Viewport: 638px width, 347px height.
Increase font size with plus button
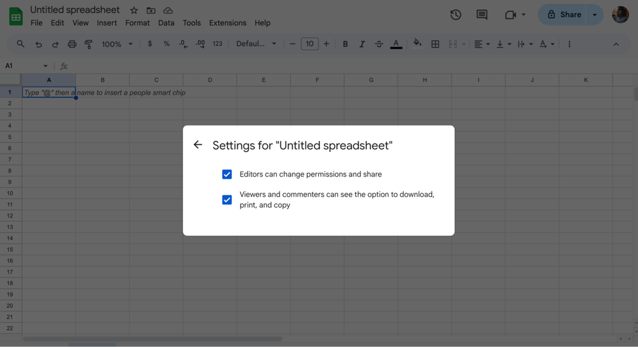point(326,44)
